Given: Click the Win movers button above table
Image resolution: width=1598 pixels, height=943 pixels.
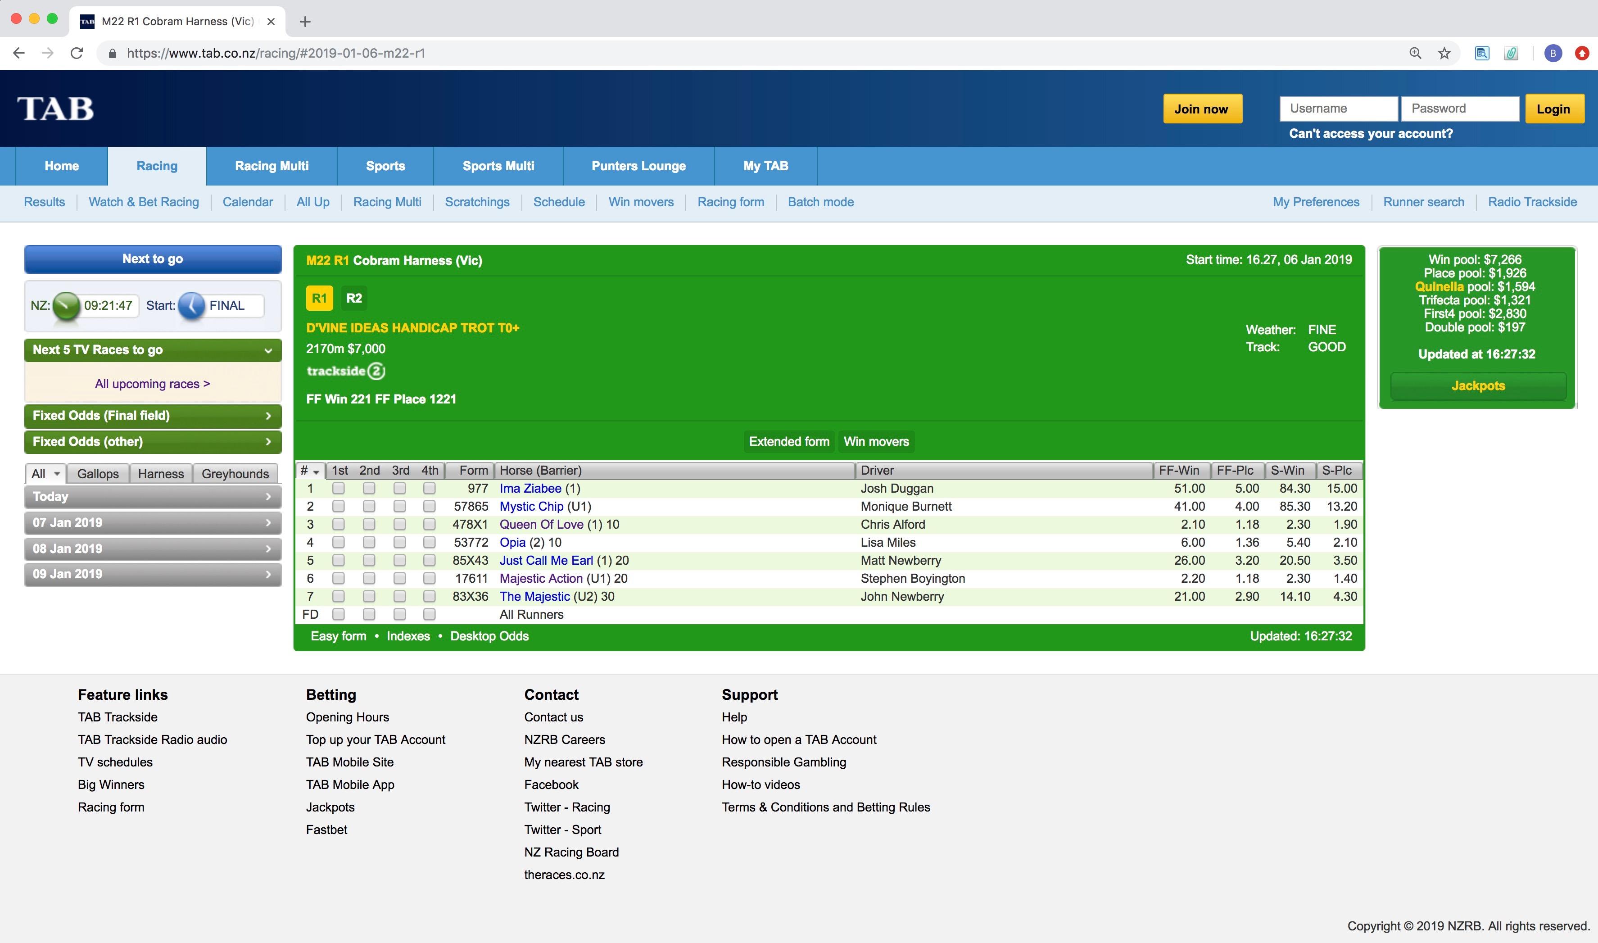Looking at the screenshot, I should (876, 442).
